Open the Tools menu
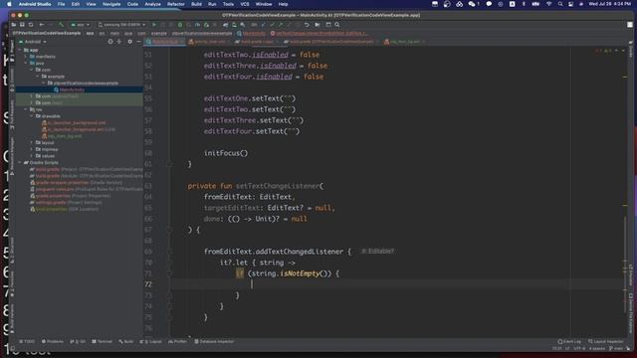Image resolution: width=637 pixels, height=358 pixels. click(x=228, y=4)
